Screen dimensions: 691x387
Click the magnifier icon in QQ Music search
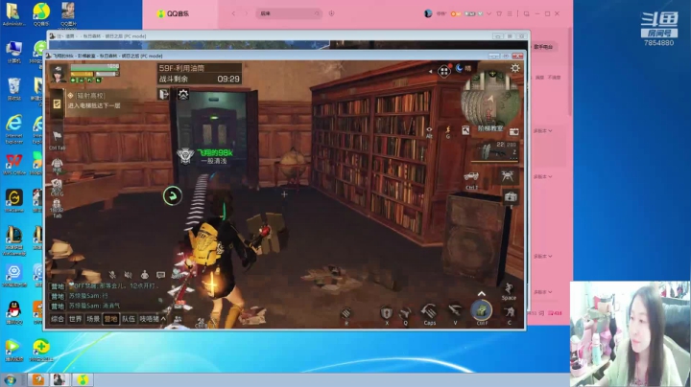click(x=317, y=13)
